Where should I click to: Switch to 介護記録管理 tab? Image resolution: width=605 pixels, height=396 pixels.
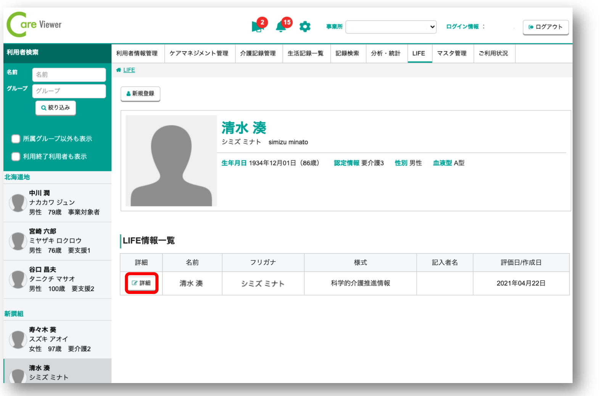click(257, 53)
